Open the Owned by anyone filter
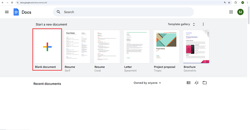This screenshot has height=130, width=250. pos(147,83)
